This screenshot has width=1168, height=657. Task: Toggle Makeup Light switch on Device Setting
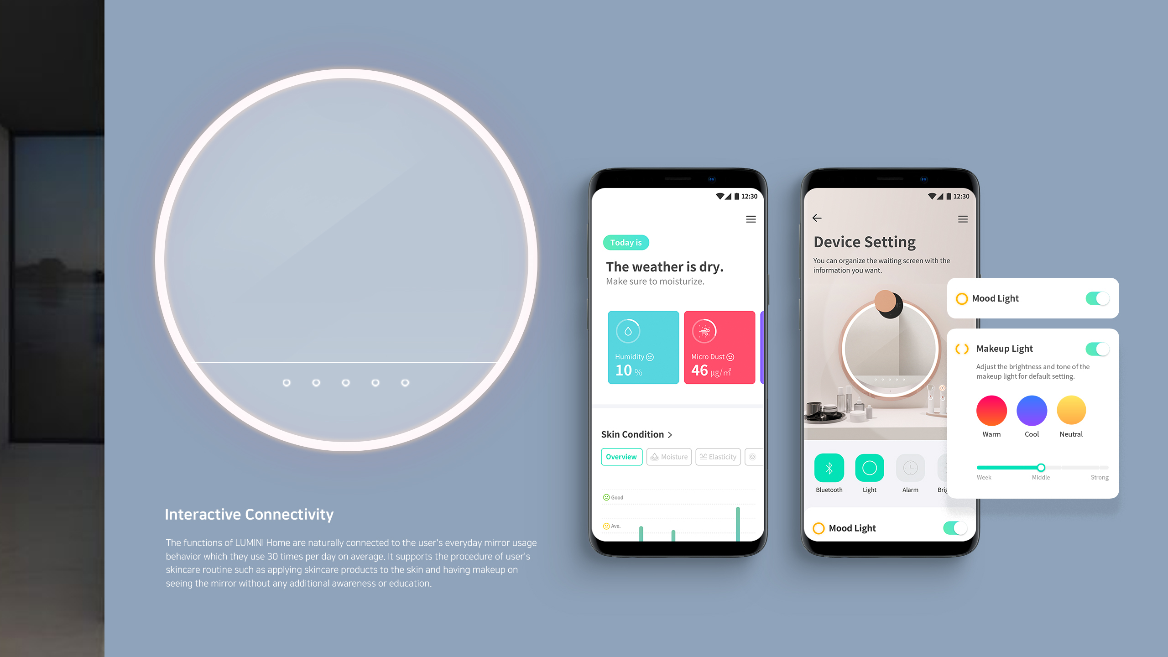pos(1097,347)
